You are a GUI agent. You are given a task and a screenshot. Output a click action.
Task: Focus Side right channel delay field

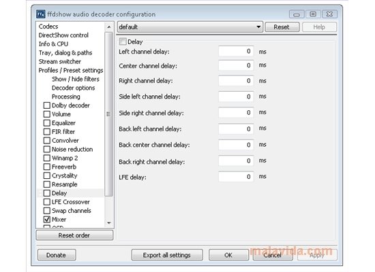pyautogui.click(x=236, y=113)
